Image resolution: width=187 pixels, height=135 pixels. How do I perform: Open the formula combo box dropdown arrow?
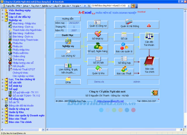pyautogui.click(x=129, y=6)
